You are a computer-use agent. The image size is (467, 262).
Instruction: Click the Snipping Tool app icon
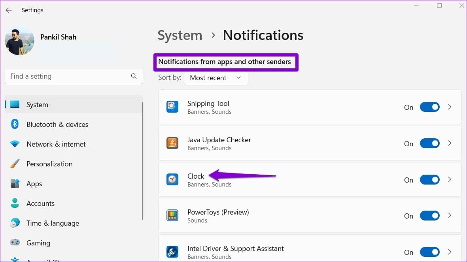tap(172, 107)
